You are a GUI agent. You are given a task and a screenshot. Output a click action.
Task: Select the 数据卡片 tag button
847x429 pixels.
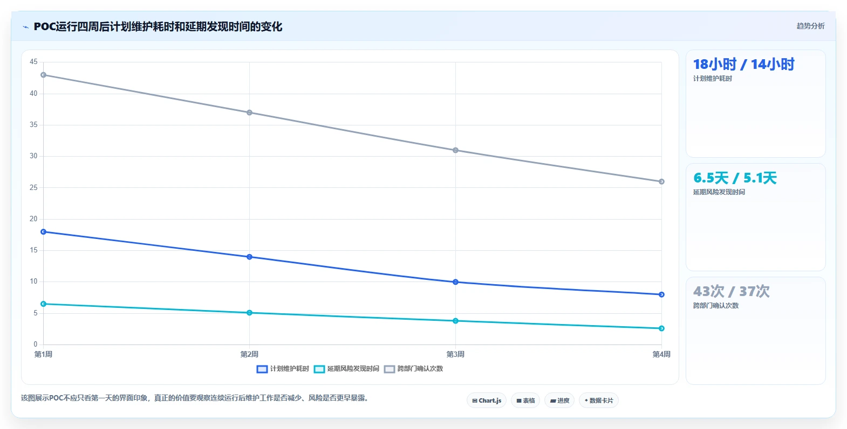coord(599,400)
